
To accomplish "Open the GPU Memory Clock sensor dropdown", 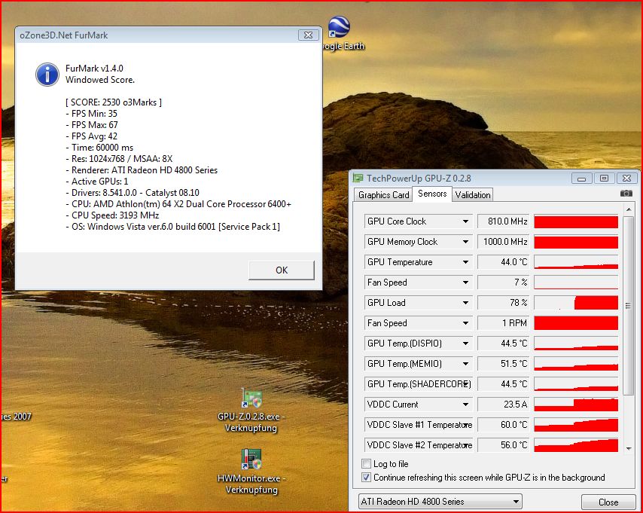I will (x=465, y=242).
